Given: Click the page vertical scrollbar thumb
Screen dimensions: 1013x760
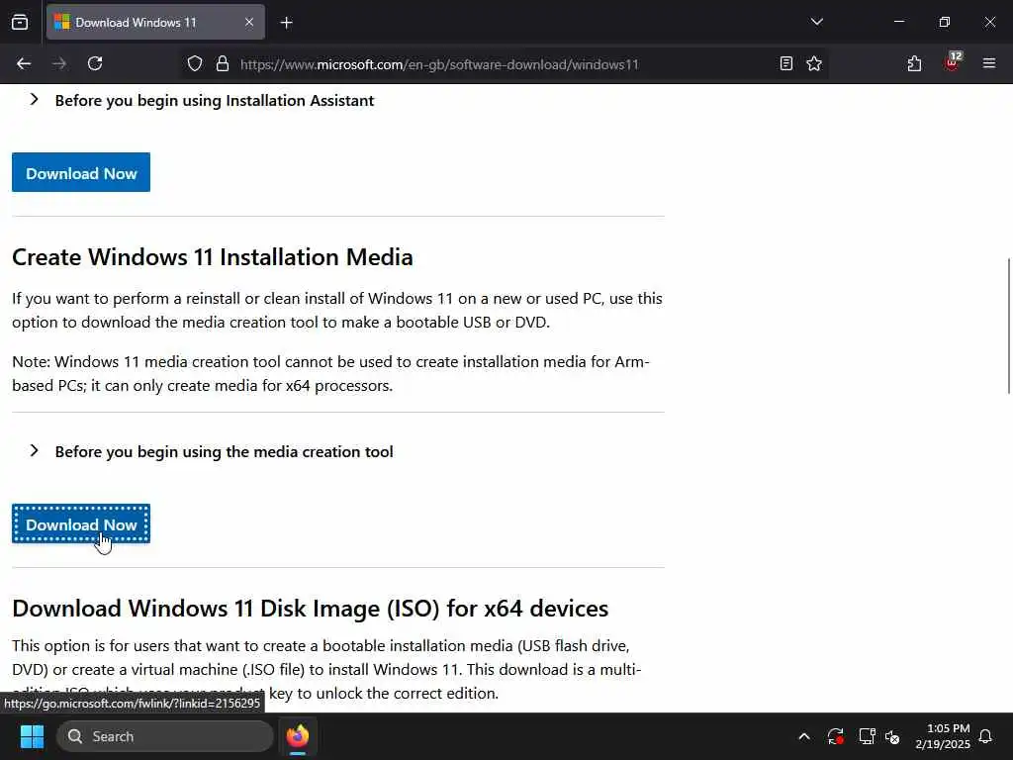Looking at the screenshot, I should point(1008,325).
